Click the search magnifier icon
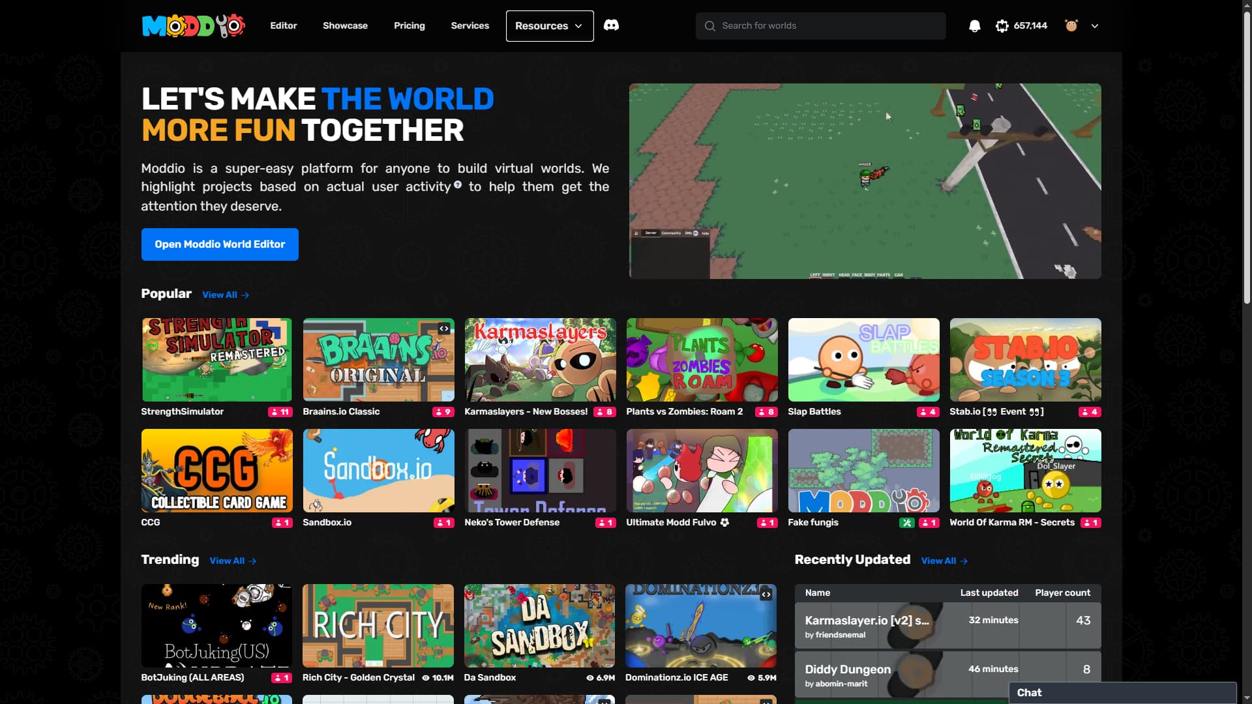 pyautogui.click(x=709, y=26)
